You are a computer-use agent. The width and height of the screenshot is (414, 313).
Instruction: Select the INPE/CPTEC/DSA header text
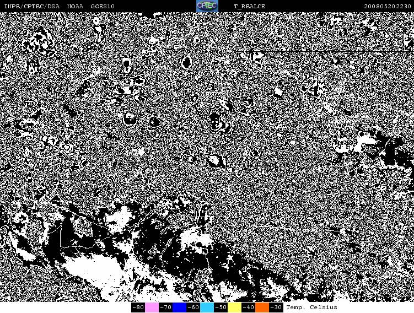click(x=31, y=6)
